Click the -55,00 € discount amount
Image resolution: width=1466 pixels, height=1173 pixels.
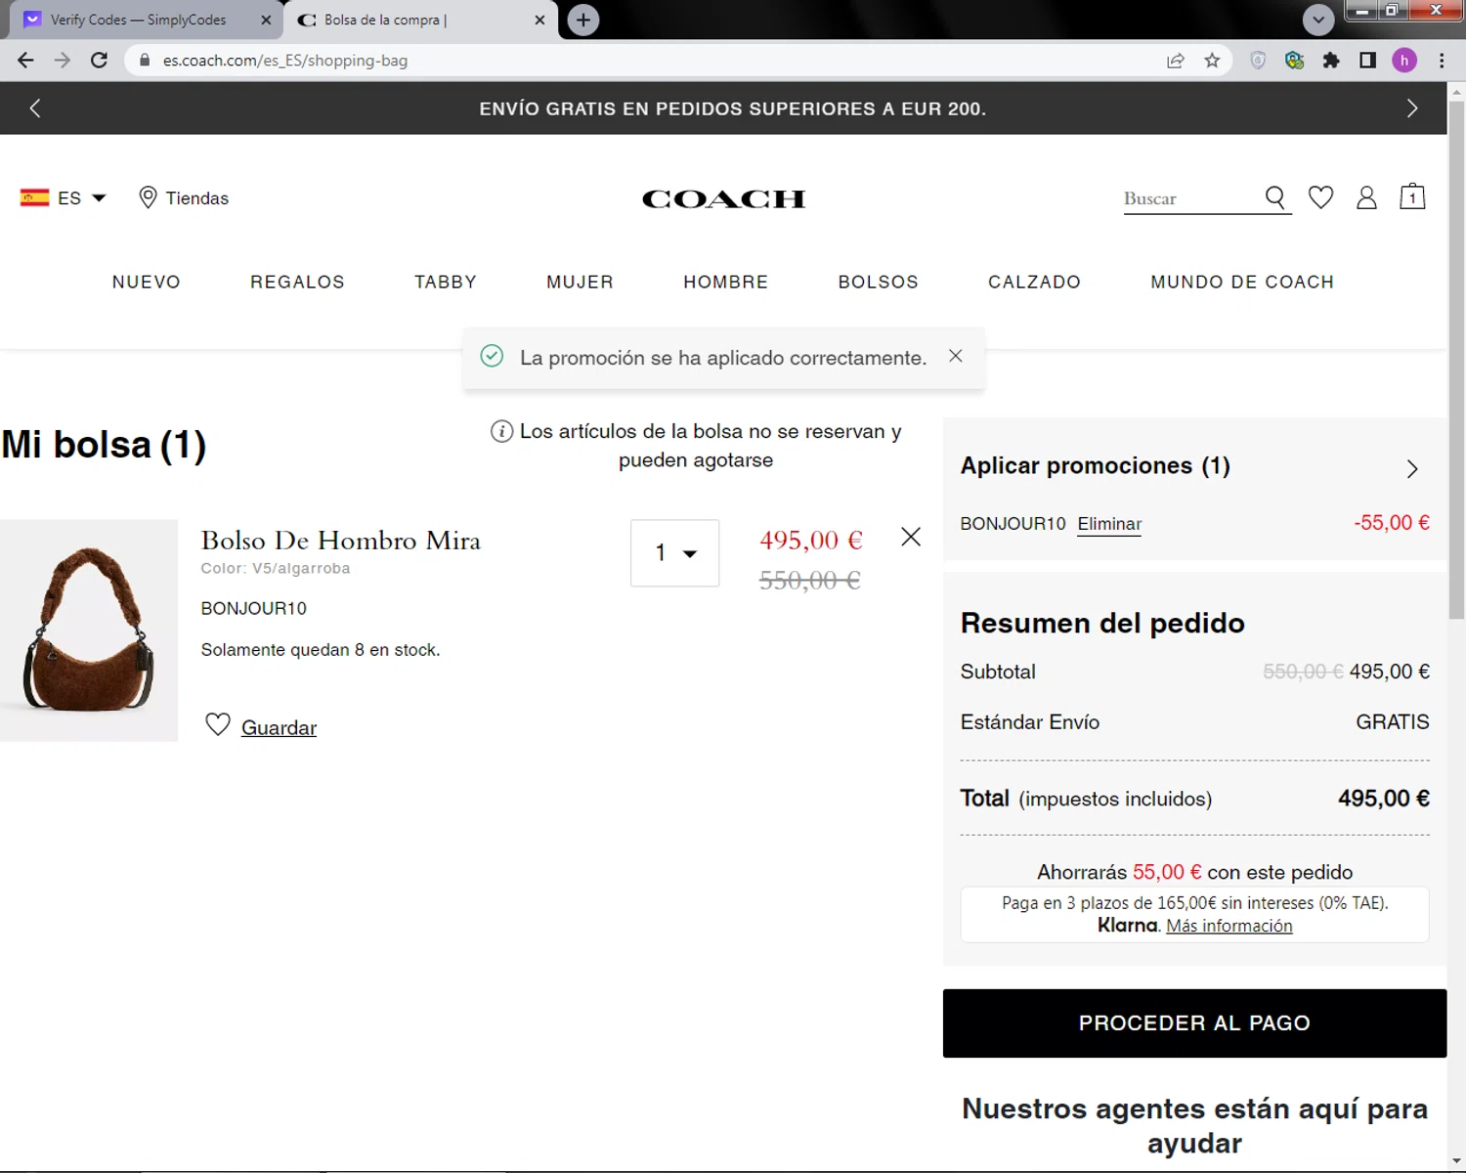click(1392, 523)
